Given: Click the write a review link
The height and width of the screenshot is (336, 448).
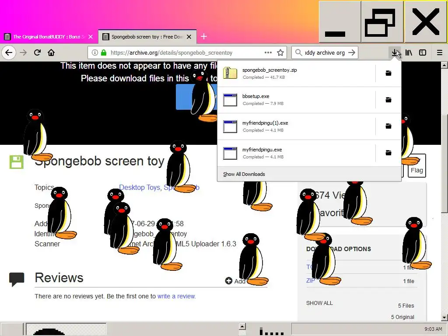Looking at the screenshot, I should (176, 296).
